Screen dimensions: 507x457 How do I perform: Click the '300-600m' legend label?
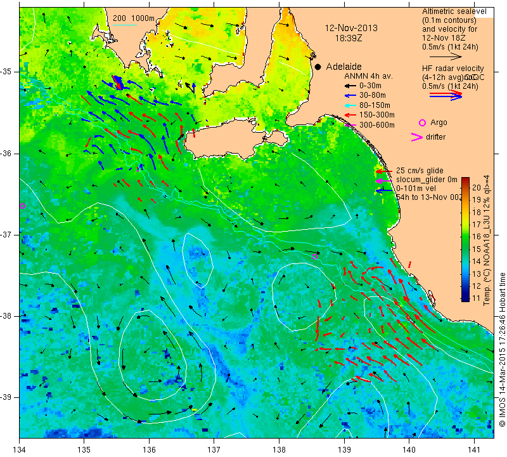[x=377, y=125]
